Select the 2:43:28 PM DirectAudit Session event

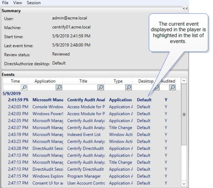tap(92, 148)
